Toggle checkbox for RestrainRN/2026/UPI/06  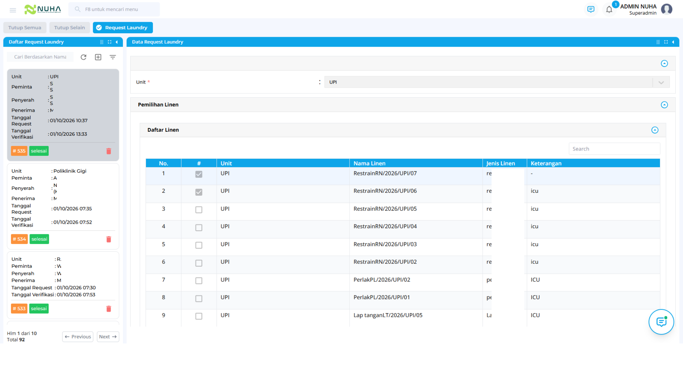click(199, 192)
